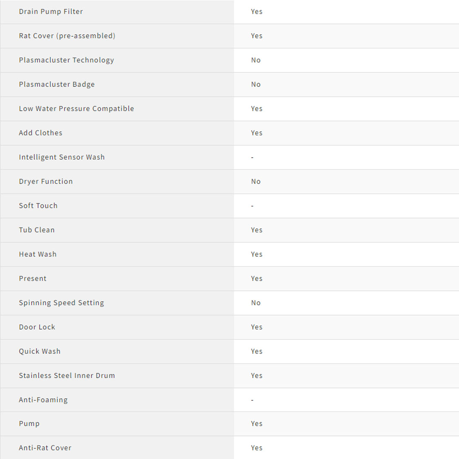Viewport: 459px width, 459px height.
Task: Click the "No" value beside Dryer Function
Action: (x=255, y=181)
